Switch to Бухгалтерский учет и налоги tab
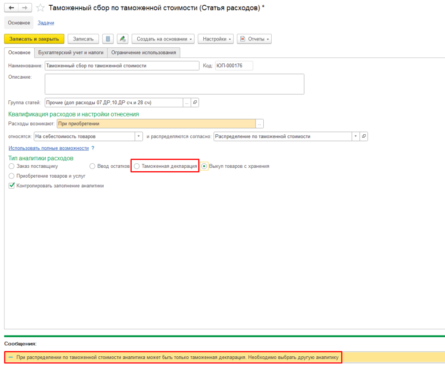 (x=70, y=53)
